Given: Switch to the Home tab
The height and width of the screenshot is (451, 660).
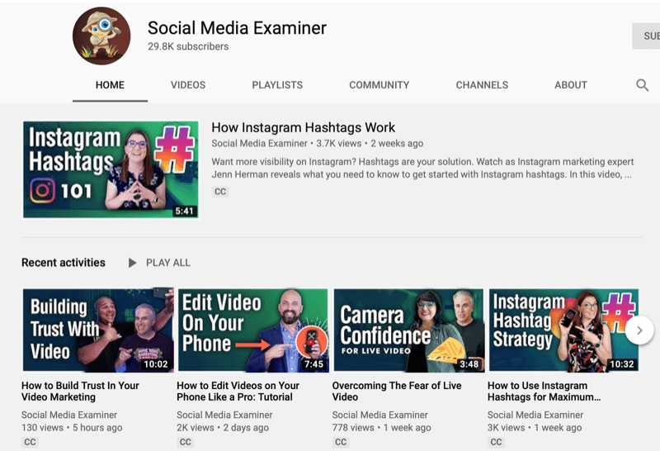Looking at the screenshot, I should pyautogui.click(x=110, y=85).
